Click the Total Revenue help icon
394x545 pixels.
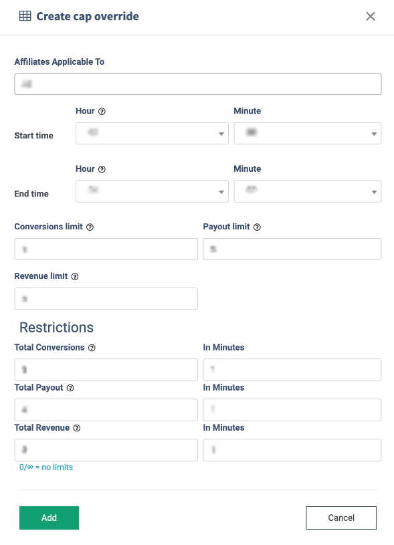(77, 428)
